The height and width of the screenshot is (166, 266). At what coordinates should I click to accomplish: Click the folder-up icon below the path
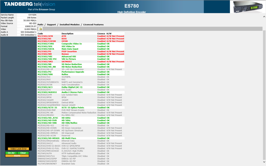coord(40,29)
